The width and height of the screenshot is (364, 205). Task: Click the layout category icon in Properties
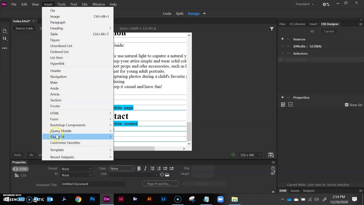[x=283, y=105]
